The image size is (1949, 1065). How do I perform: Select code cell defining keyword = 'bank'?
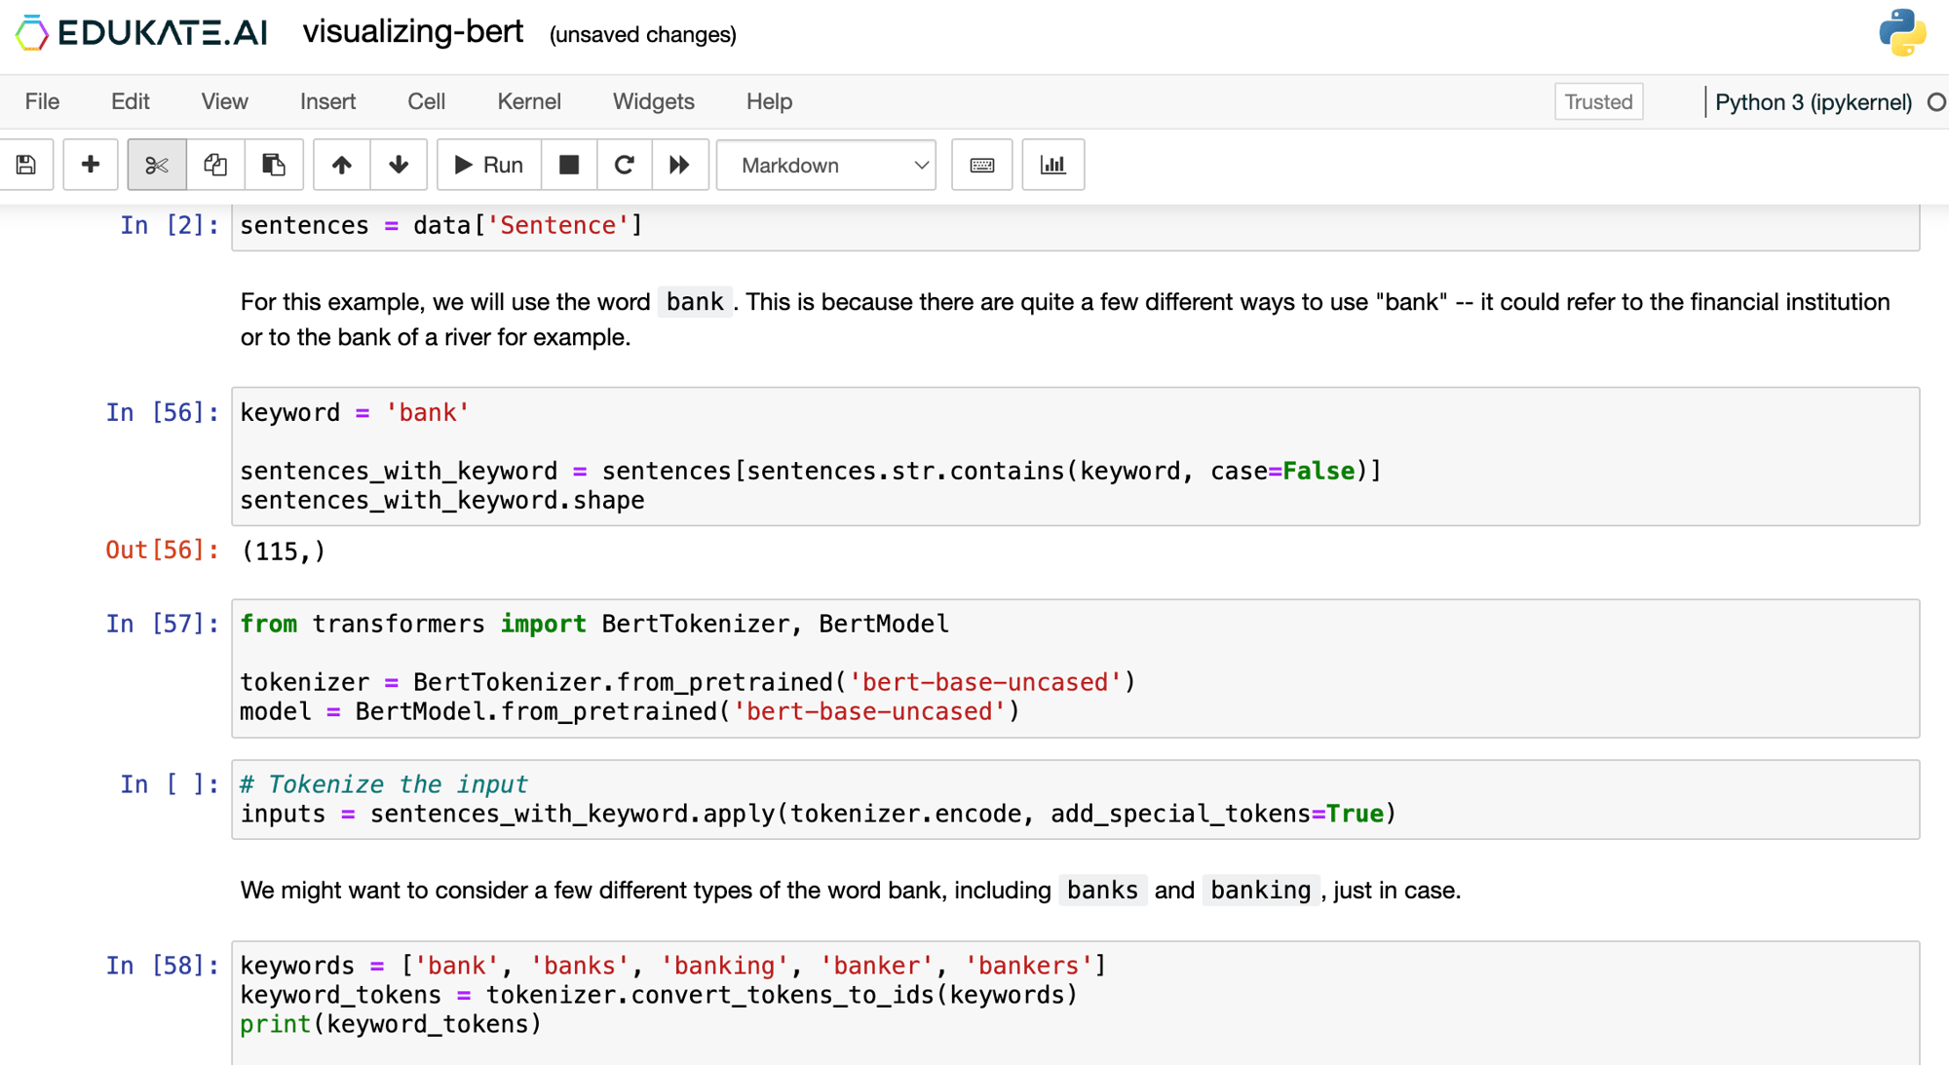click(1075, 456)
